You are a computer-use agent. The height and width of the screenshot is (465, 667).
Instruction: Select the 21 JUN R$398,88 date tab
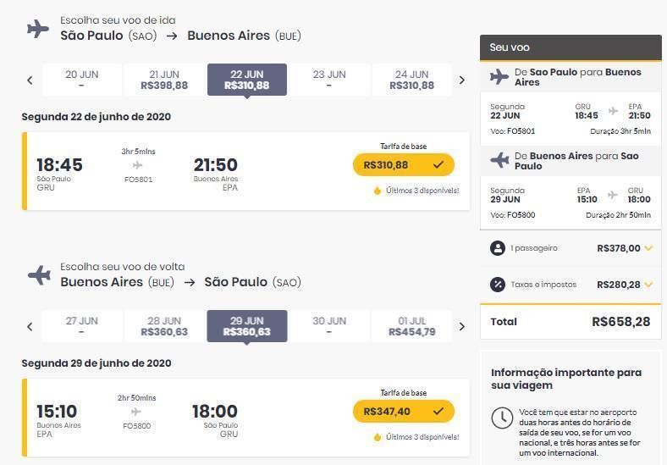click(164, 80)
